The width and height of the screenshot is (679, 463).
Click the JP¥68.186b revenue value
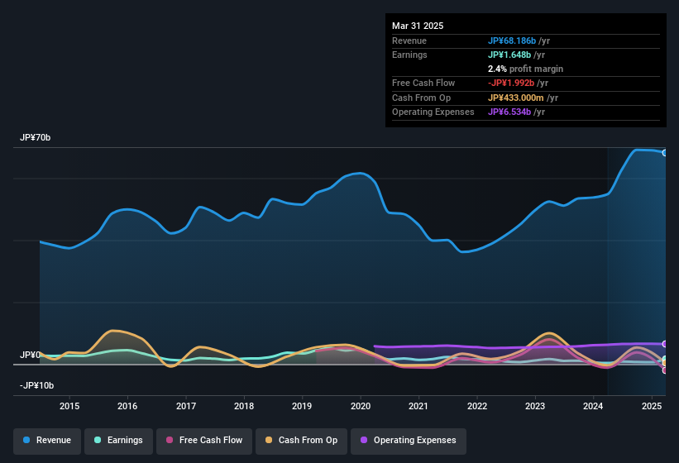click(x=512, y=41)
